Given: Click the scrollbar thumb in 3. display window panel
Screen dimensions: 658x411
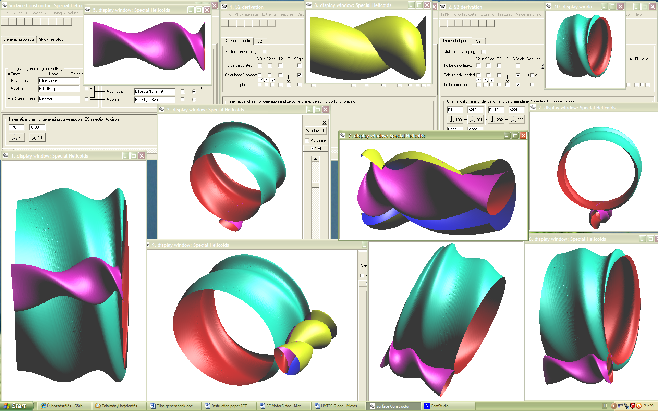Looking at the screenshot, I should click(x=315, y=185).
